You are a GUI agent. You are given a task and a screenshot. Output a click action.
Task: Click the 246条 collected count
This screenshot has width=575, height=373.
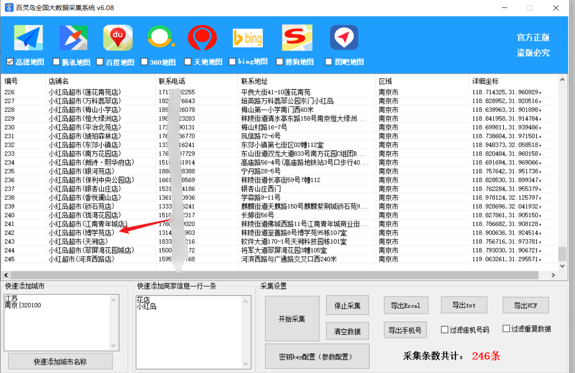[486, 356]
